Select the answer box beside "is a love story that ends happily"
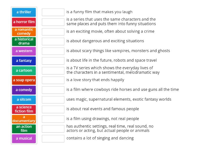 click(53, 80)
